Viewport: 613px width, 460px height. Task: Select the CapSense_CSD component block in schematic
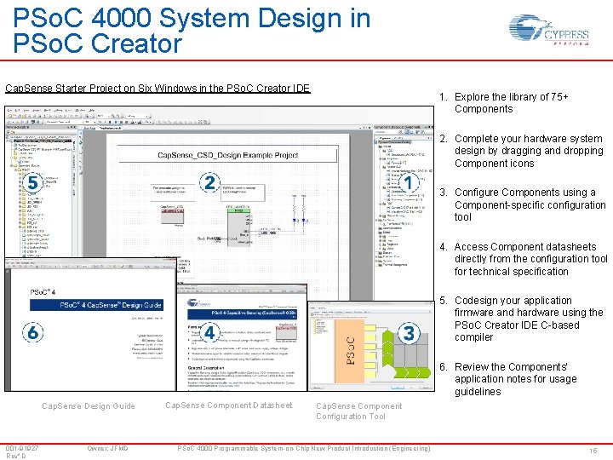(172, 216)
